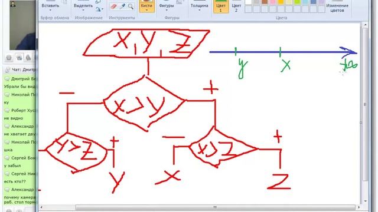
Task: Click first round icon below webcam video
Action: (x=9, y=58)
